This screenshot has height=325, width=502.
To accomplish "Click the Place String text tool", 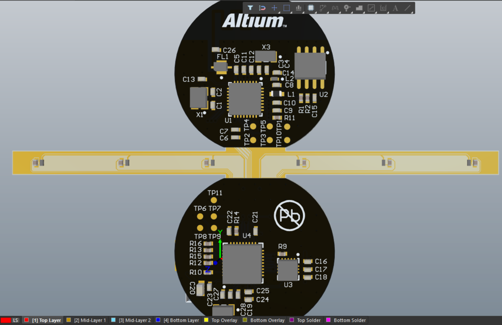I will [x=395, y=8].
